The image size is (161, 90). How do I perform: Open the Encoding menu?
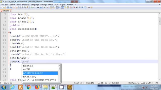[x=26, y=5]
